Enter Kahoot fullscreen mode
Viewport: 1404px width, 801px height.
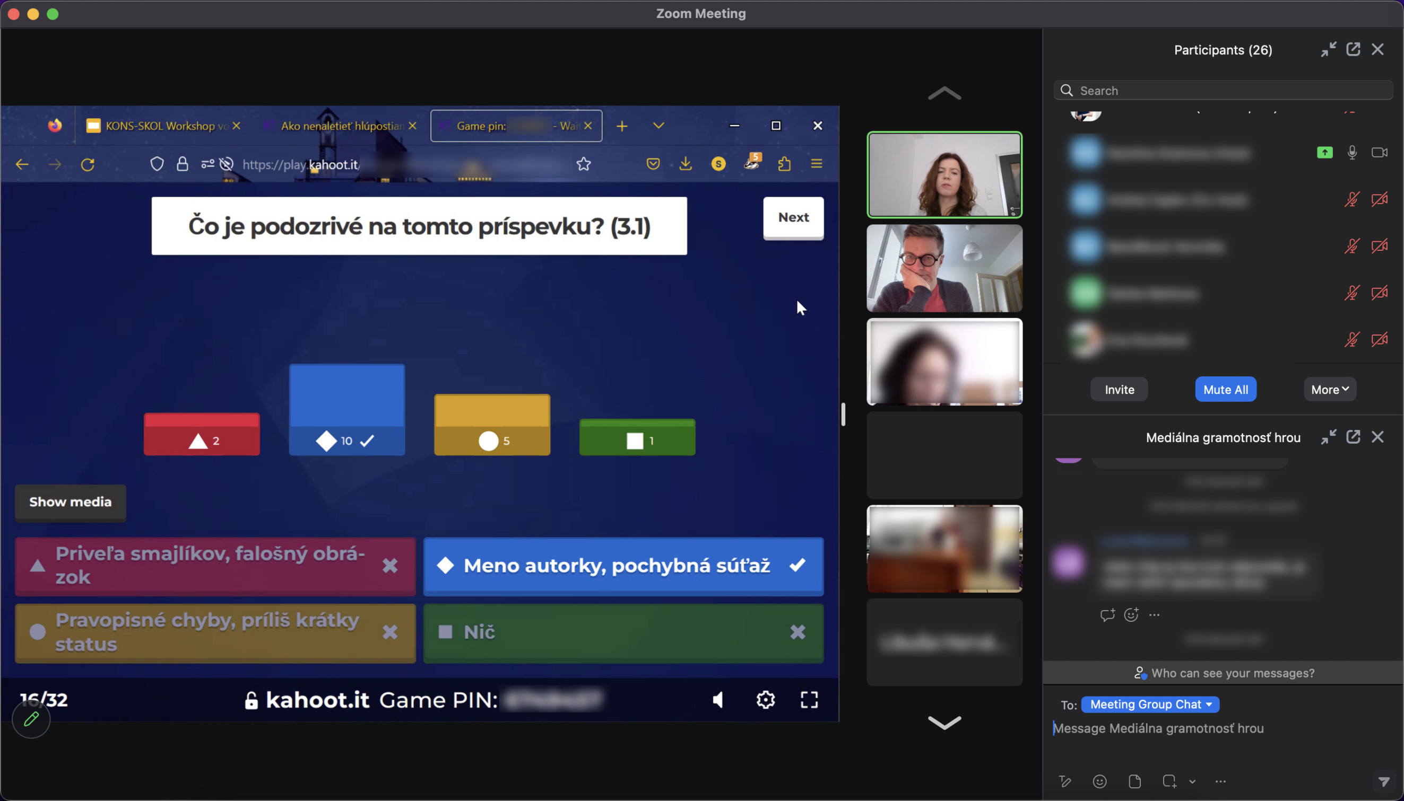tap(809, 700)
